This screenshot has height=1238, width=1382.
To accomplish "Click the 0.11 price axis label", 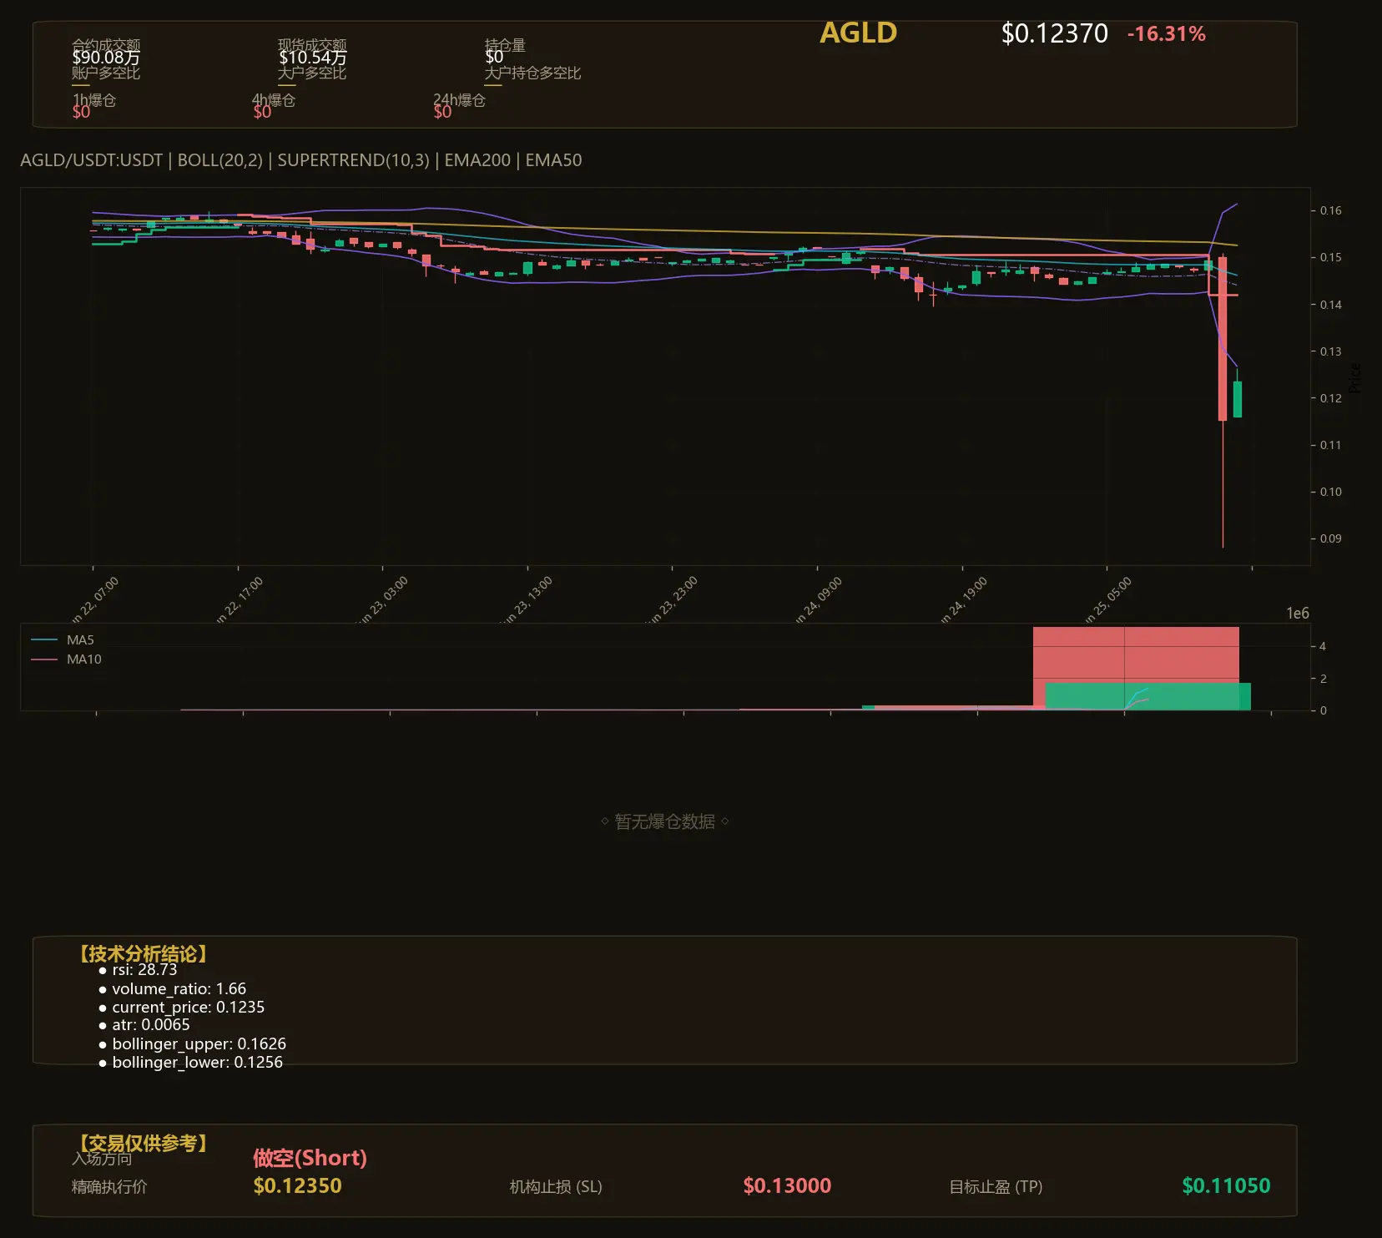I will (x=1330, y=445).
